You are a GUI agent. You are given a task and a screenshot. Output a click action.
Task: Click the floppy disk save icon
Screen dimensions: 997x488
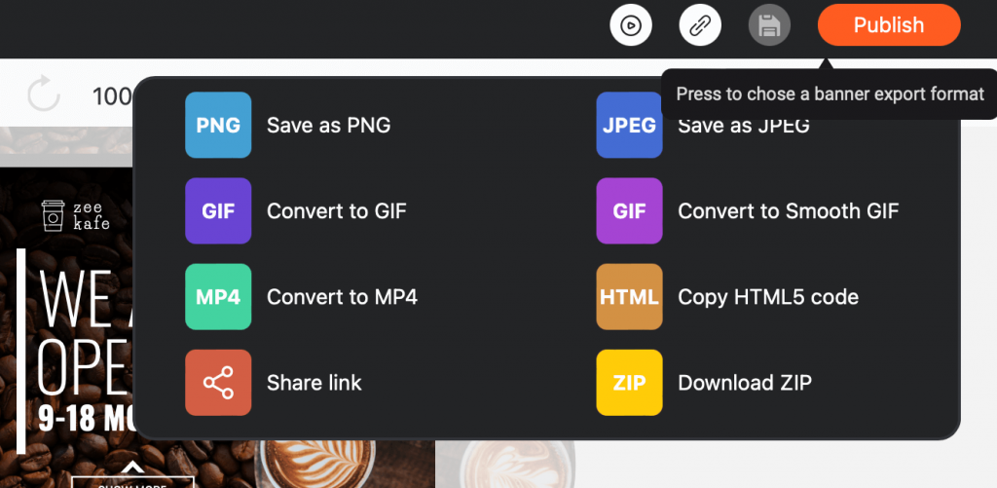pyautogui.click(x=769, y=25)
